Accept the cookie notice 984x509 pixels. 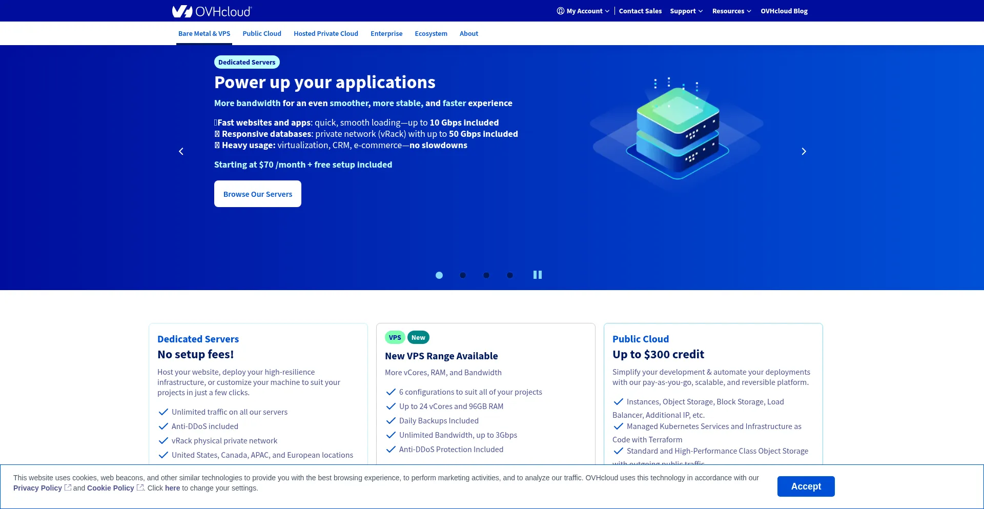806,486
